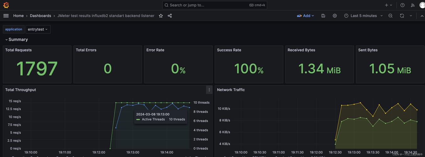Click the clock icon in time picker
The height and width of the screenshot is (157, 425).
tap(346, 16)
